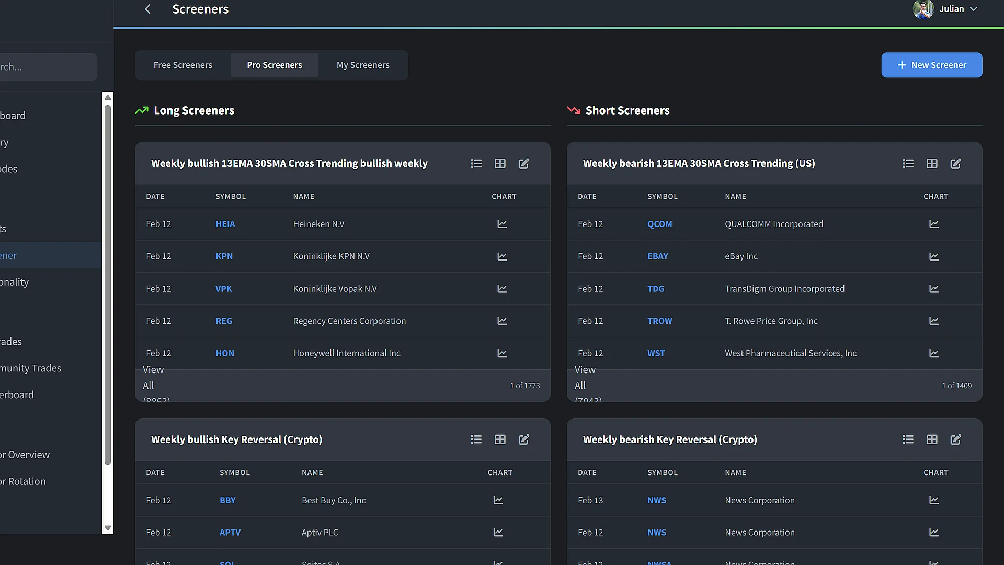Open chart for Best Buy Co. row

click(498, 501)
